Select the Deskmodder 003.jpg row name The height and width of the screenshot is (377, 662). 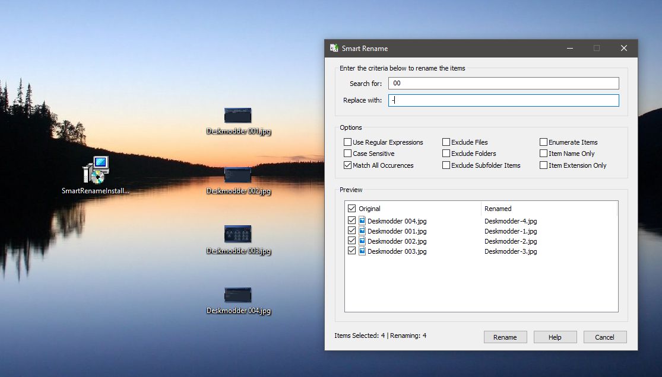tap(397, 251)
